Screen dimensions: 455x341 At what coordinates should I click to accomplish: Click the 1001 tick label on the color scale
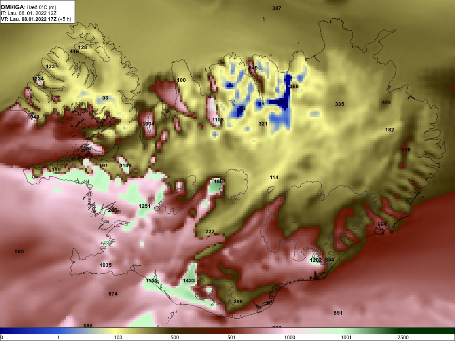[x=346, y=337]
